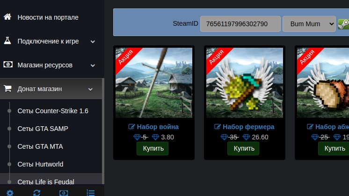Open the Набор фермера product image
This screenshot has height=196, width=349.
point(245,83)
